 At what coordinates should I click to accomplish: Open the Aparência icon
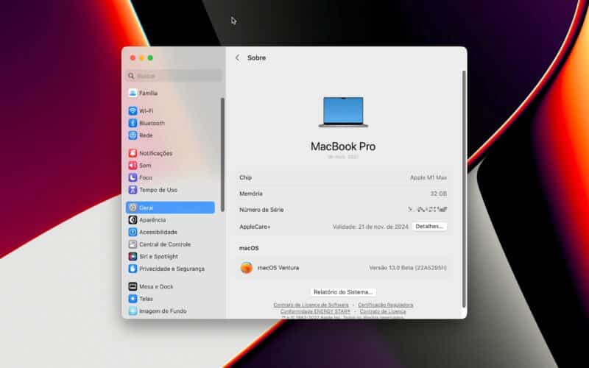click(133, 219)
